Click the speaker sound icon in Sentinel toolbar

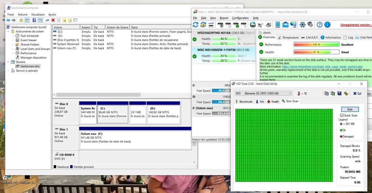310,24
